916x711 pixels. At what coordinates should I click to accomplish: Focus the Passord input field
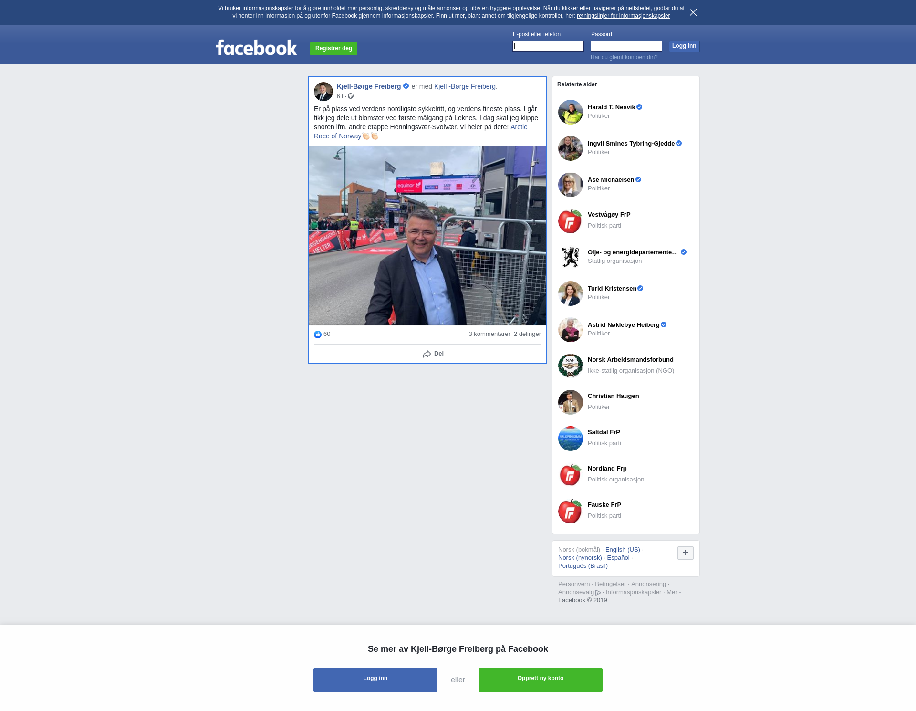[x=626, y=46]
